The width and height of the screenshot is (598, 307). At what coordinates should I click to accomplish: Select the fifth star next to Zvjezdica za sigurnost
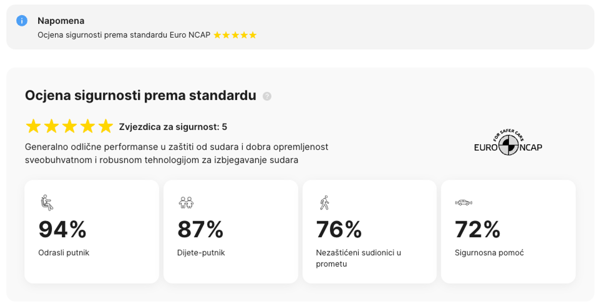tap(106, 126)
